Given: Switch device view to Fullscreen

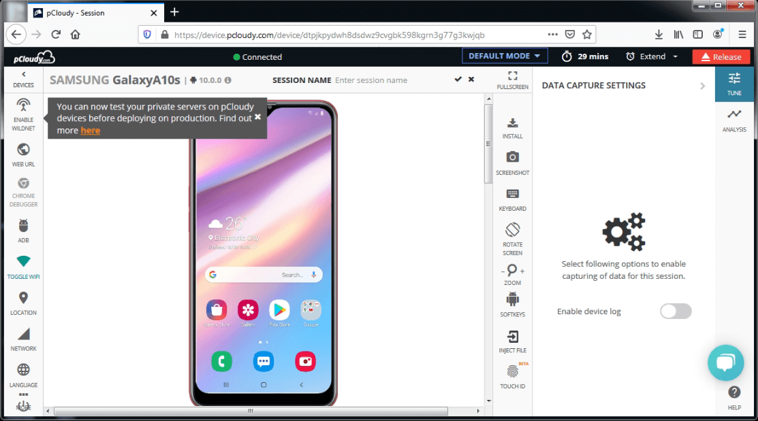Looking at the screenshot, I should pos(512,80).
